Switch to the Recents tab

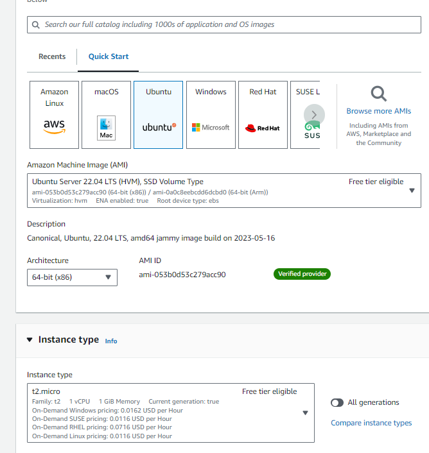(x=52, y=56)
